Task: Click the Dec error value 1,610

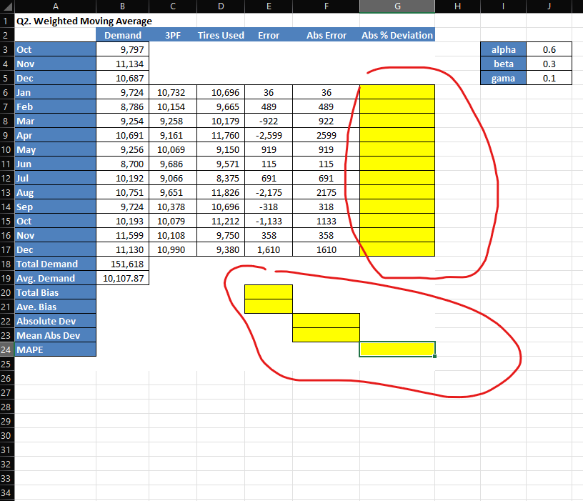Action: [269, 249]
